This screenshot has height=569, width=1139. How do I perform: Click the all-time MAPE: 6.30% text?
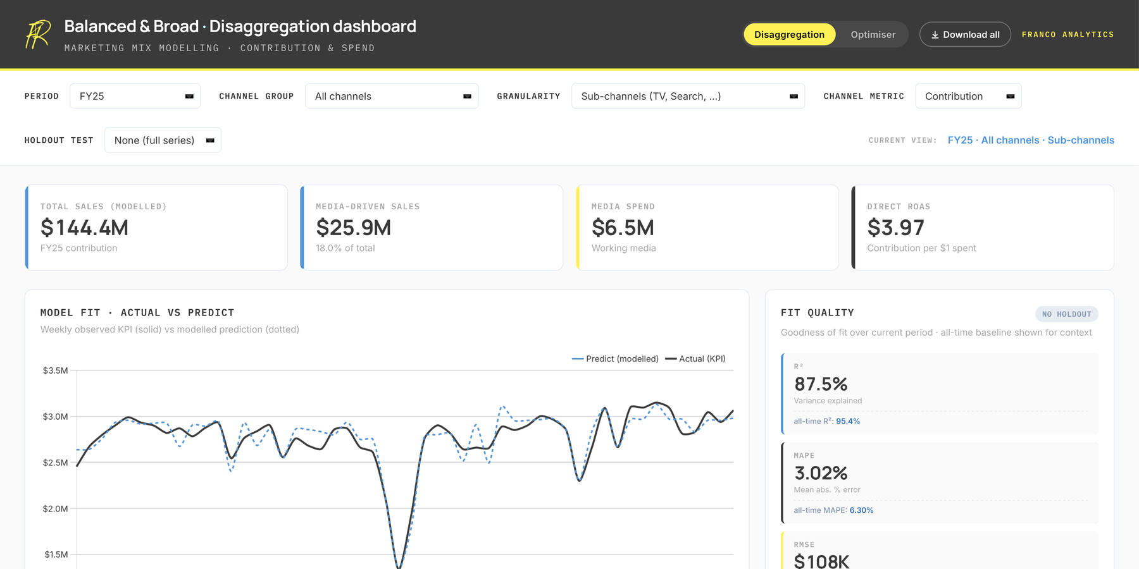pos(833,510)
